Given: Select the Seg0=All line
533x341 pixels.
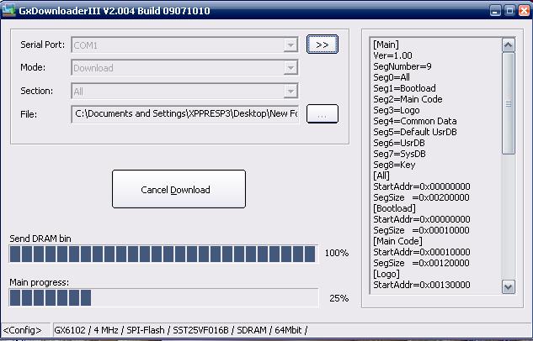Looking at the screenshot, I should click(392, 77).
